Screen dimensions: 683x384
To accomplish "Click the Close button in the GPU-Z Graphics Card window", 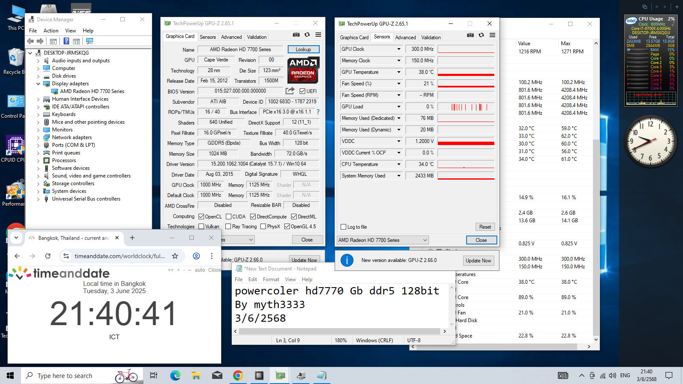I will coord(307,240).
